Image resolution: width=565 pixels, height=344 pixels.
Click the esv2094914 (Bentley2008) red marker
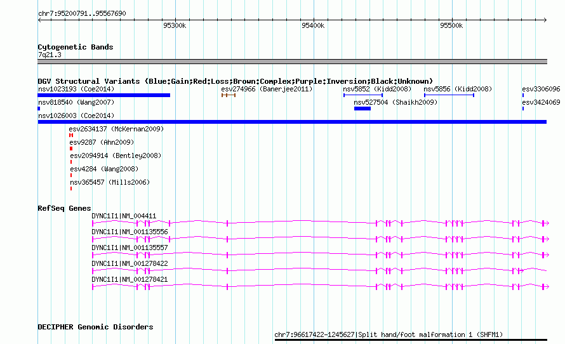71,162
